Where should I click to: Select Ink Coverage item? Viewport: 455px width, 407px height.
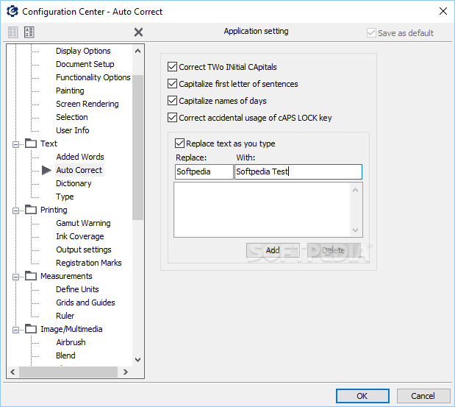[80, 236]
